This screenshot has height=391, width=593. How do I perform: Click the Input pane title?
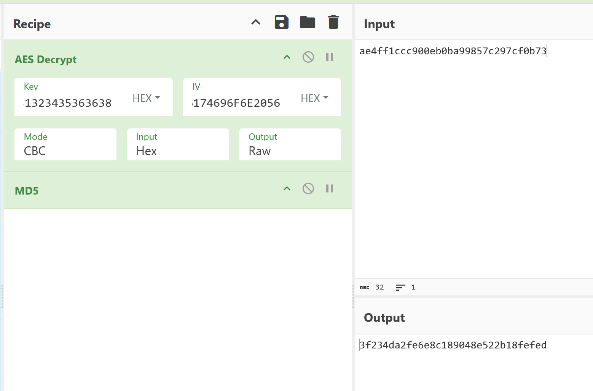point(379,24)
